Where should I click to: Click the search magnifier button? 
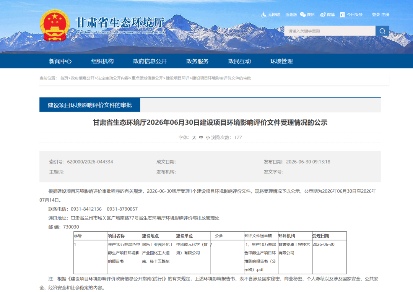tap(382, 31)
